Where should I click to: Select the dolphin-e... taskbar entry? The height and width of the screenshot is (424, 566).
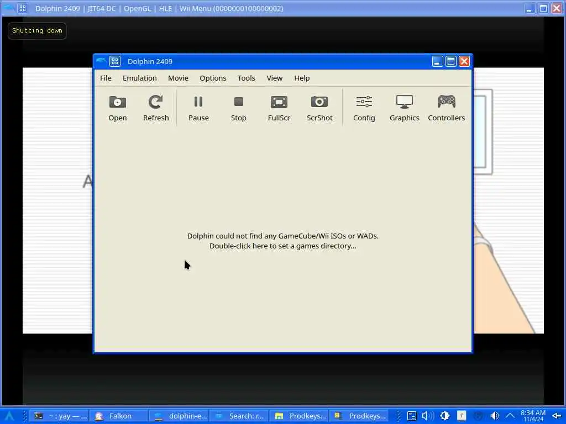pos(179,416)
